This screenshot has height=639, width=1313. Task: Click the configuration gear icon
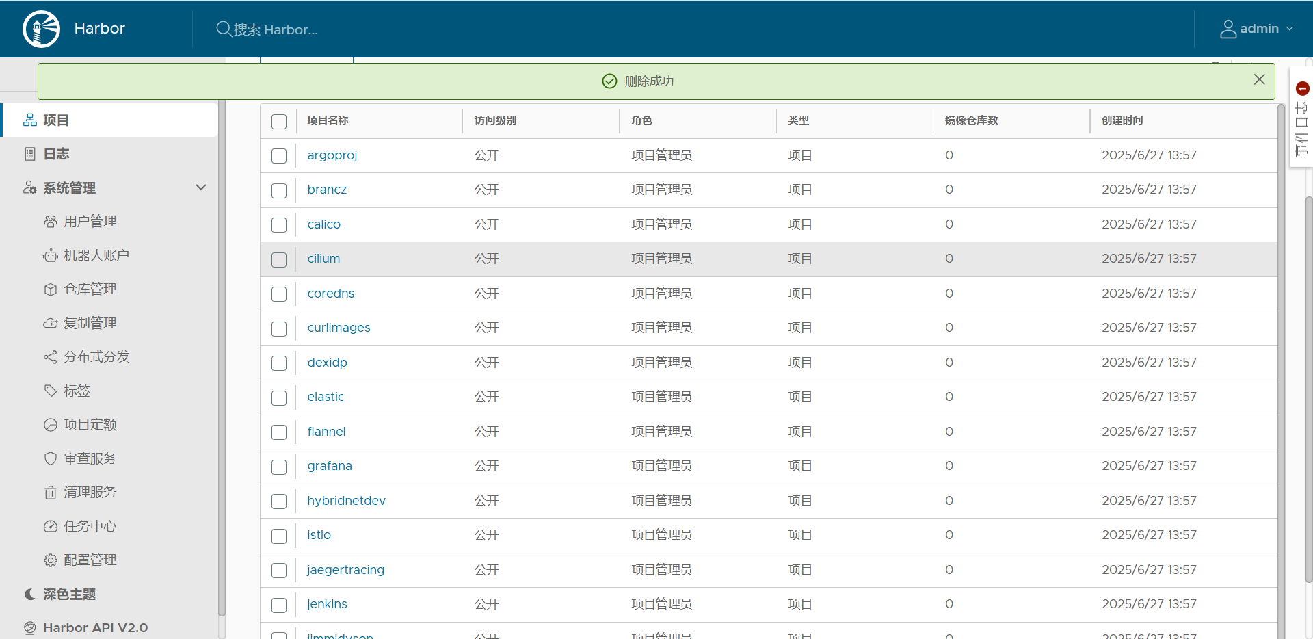click(x=51, y=560)
